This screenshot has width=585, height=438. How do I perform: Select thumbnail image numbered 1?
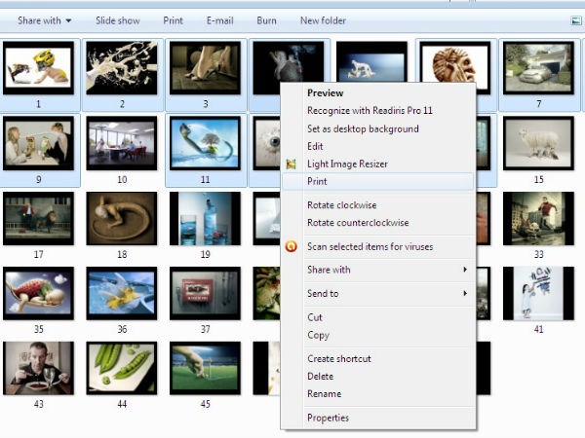tap(39, 68)
